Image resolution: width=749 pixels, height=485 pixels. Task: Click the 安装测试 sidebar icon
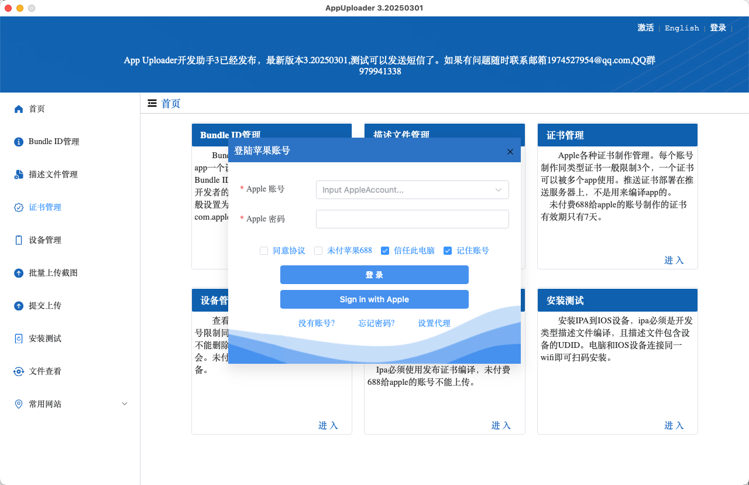[x=19, y=339]
